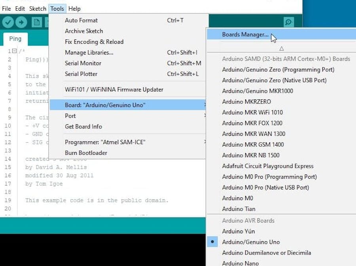
Task: Expand the Board: "Arduino/Genuino Uno" submenu
Action: [127, 105]
